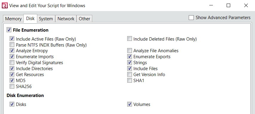This screenshot has width=255, height=114.
Task: Enable Show Advanced Parameters checkbox
Action: tap(191, 18)
